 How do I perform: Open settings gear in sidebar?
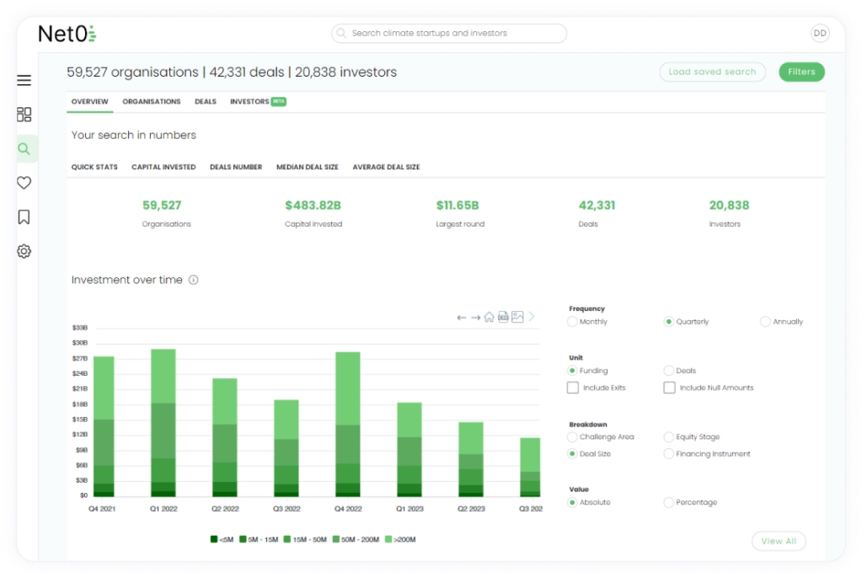(24, 251)
